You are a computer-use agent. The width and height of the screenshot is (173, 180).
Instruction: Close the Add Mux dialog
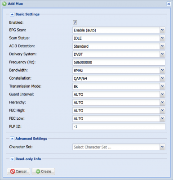[169, 4]
